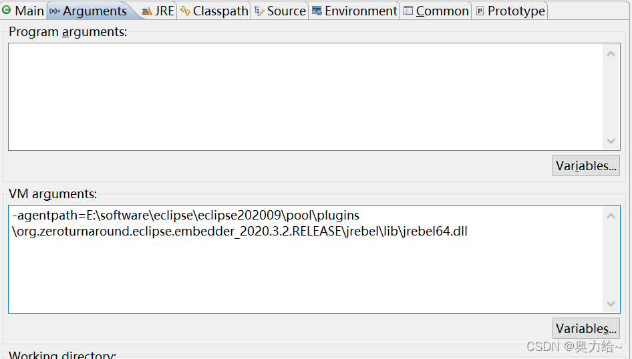632x359 pixels.
Task: Switch to the Main tab
Action: coord(23,11)
